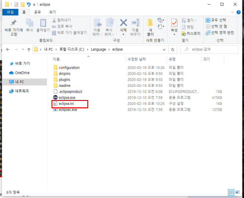
Task: Click Select all (모두 선택)
Action: click(216, 20)
